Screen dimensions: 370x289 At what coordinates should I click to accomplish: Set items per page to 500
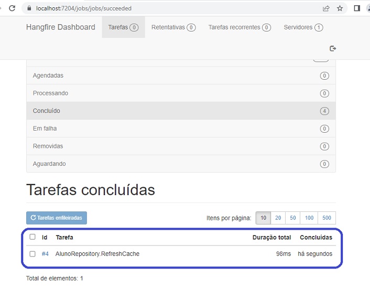point(327,218)
